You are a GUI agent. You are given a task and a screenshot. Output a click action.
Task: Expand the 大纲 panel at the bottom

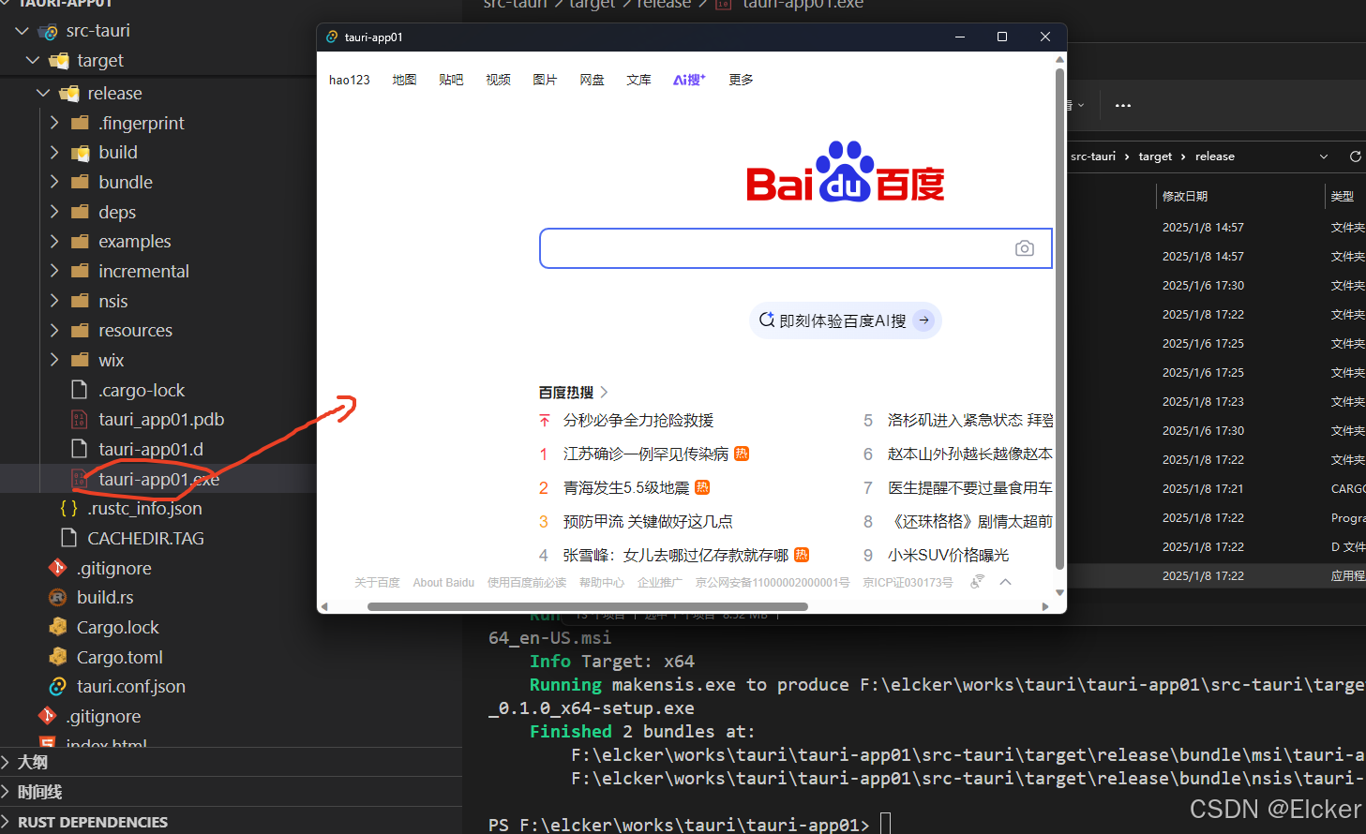[34, 762]
